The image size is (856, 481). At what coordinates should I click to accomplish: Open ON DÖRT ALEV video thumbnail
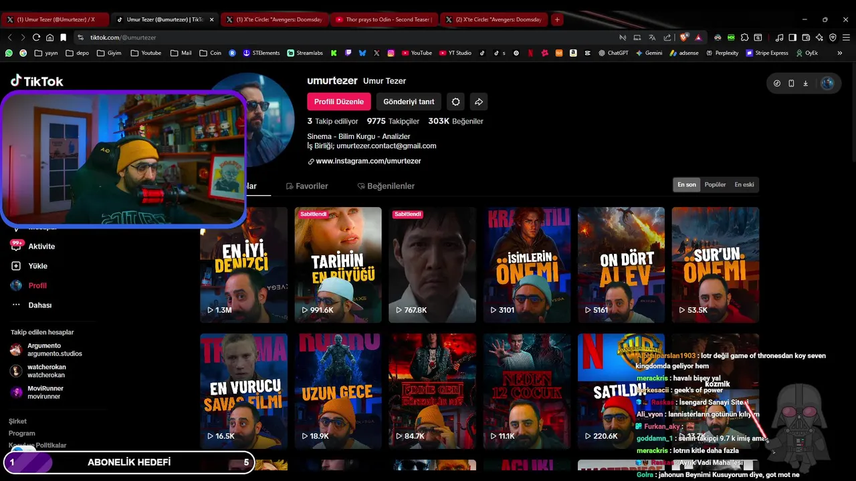pyautogui.click(x=621, y=265)
